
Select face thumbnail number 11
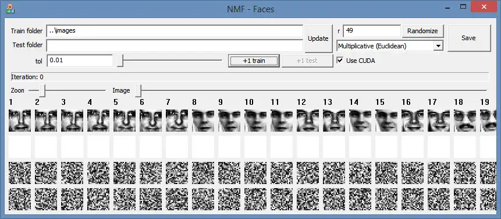coord(282,121)
